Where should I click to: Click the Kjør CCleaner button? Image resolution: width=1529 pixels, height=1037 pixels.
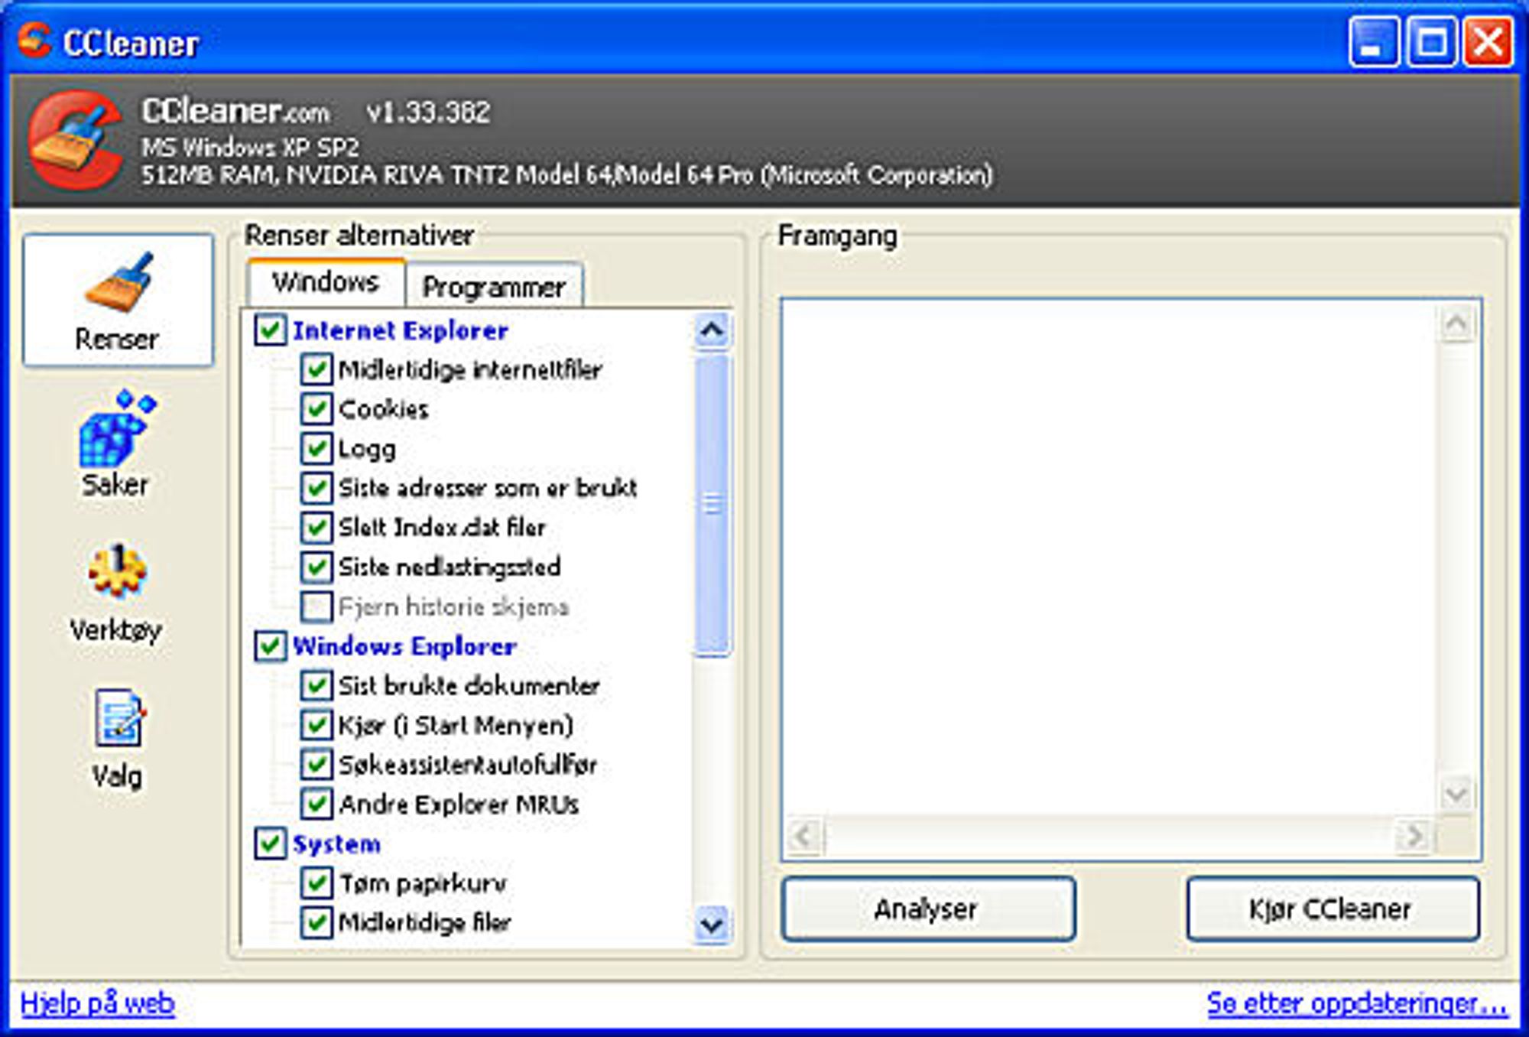click(1333, 909)
